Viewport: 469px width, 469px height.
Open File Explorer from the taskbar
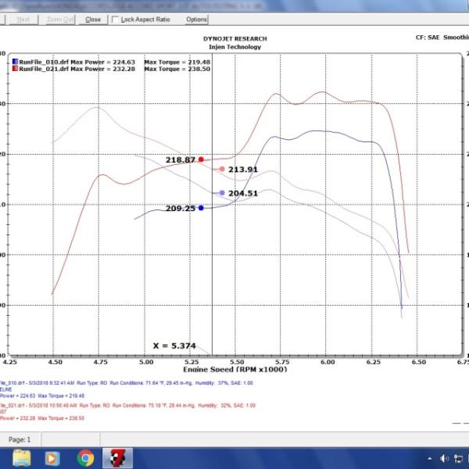(x=22, y=458)
